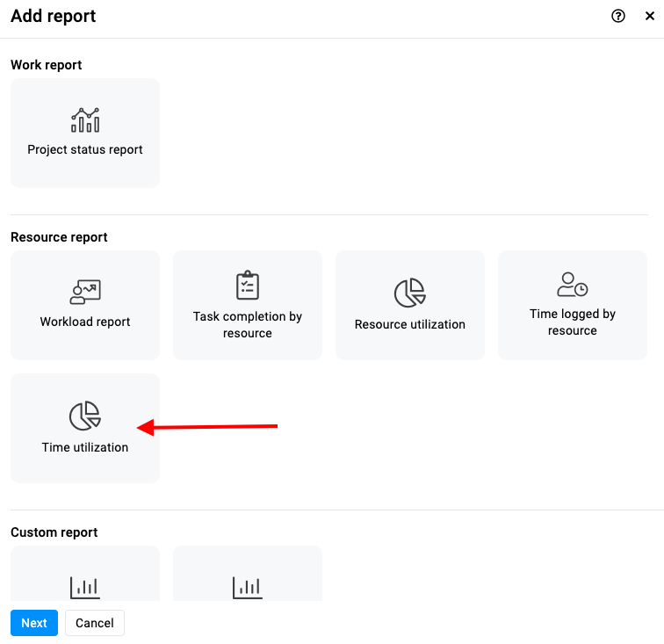664x644 pixels.
Task: Click the Resource utilization pie icon
Action: pyautogui.click(x=410, y=293)
